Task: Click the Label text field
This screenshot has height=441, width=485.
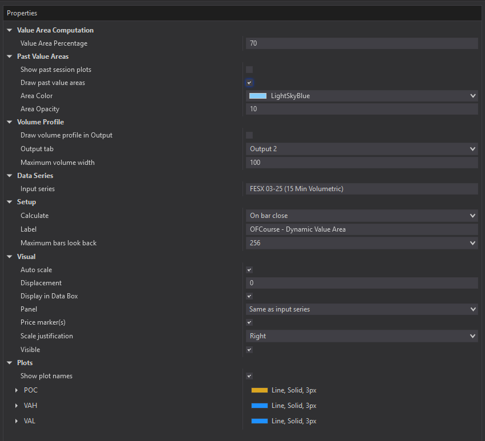Action: pyautogui.click(x=362, y=229)
